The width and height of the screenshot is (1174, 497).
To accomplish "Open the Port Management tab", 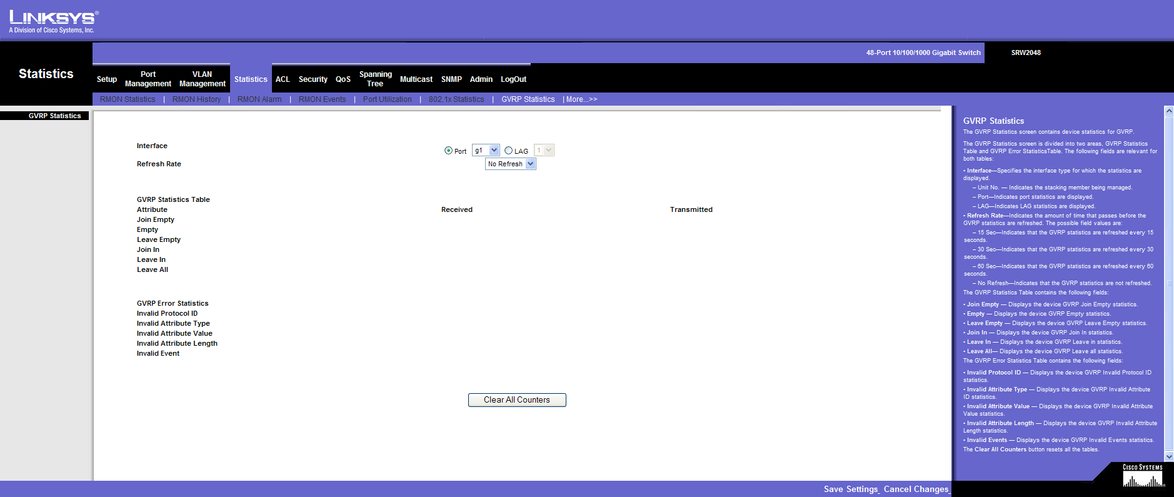I will [148, 79].
